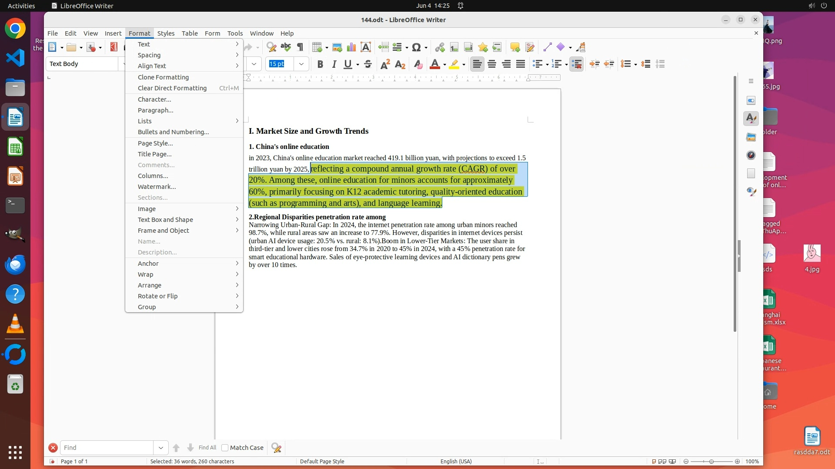Open Gallery panel in sidebar
The height and width of the screenshot is (469, 835).
pyautogui.click(x=751, y=137)
